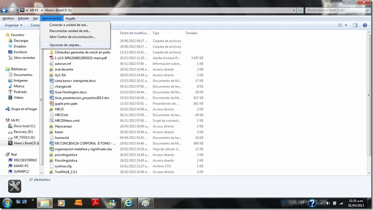Open the Ver menu
This screenshot has height=210, width=373.
click(35, 18)
